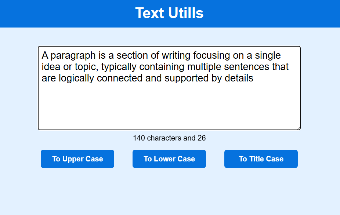Grab the textarea resize handle corner
This screenshot has width=340, height=215.
299,128
